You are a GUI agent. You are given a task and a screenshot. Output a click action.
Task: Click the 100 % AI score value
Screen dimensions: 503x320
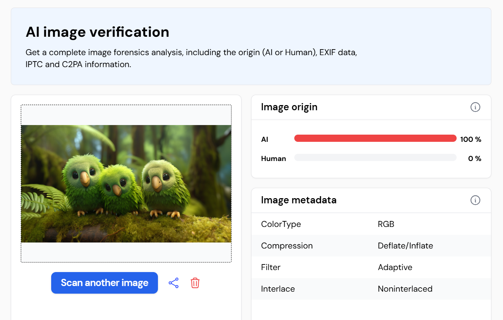(x=471, y=139)
